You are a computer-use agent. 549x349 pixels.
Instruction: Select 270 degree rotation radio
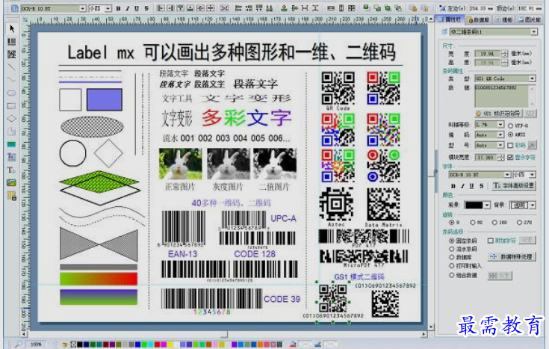coord(520,222)
